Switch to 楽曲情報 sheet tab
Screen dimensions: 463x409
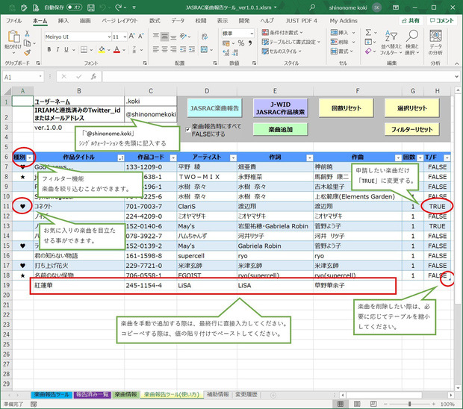pos(125,395)
